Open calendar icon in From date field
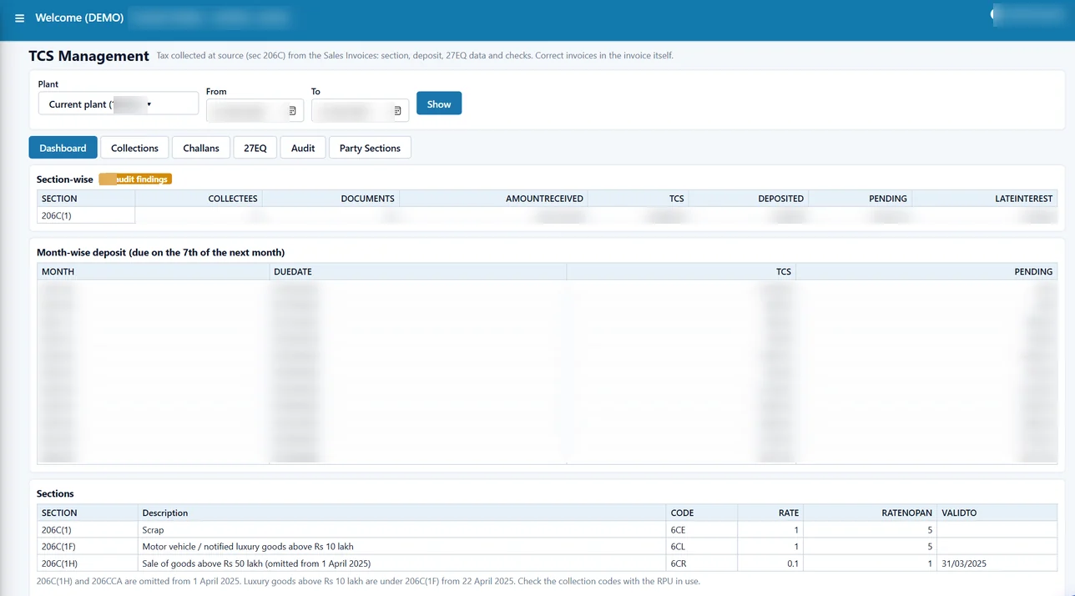This screenshot has width=1075, height=596. pos(293,111)
